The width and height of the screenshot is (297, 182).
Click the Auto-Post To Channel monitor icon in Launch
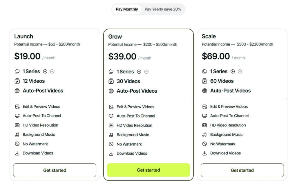tap(17, 116)
